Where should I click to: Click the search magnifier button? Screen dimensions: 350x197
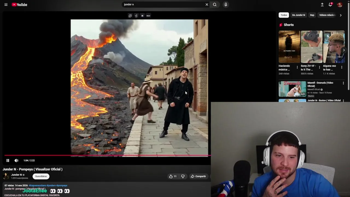point(215,4)
